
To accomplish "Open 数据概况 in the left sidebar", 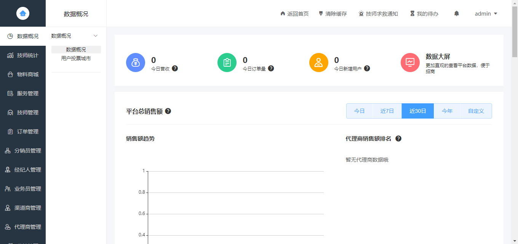I will [x=23, y=36].
